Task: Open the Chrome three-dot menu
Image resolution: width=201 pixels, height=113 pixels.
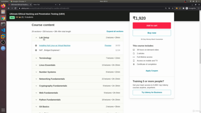Action: [199, 8]
